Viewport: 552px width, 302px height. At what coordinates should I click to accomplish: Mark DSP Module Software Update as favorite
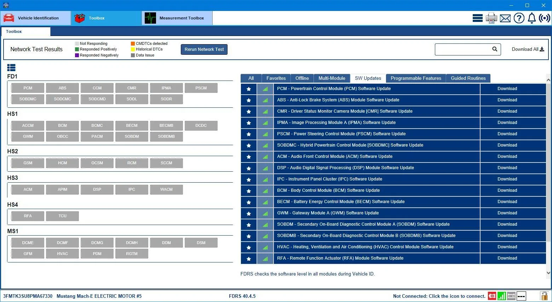point(249,168)
